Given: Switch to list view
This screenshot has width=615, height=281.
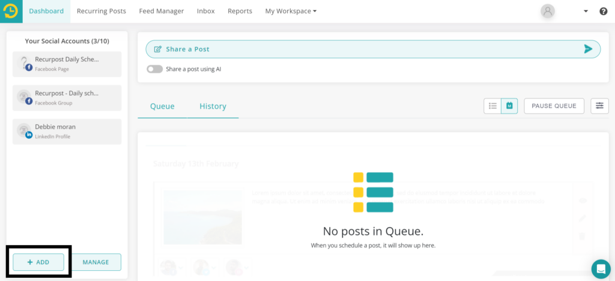Looking at the screenshot, I should (x=492, y=106).
